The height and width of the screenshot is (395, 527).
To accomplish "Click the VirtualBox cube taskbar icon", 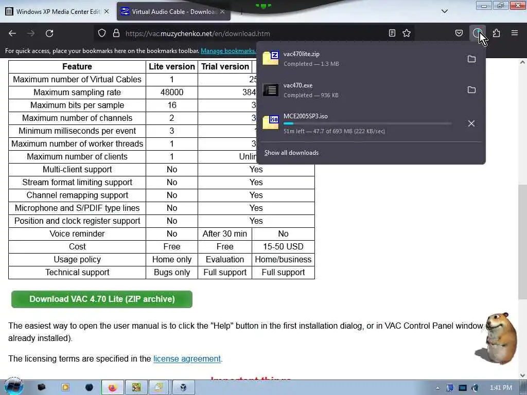I will (183, 388).
